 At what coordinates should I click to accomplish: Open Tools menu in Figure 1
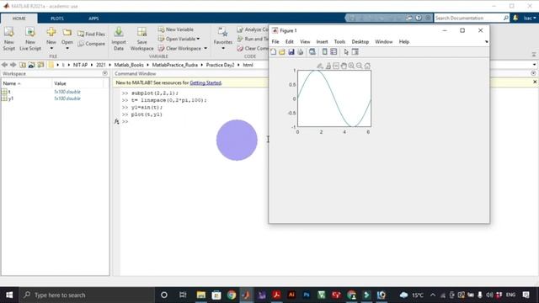tap(339, 41)
